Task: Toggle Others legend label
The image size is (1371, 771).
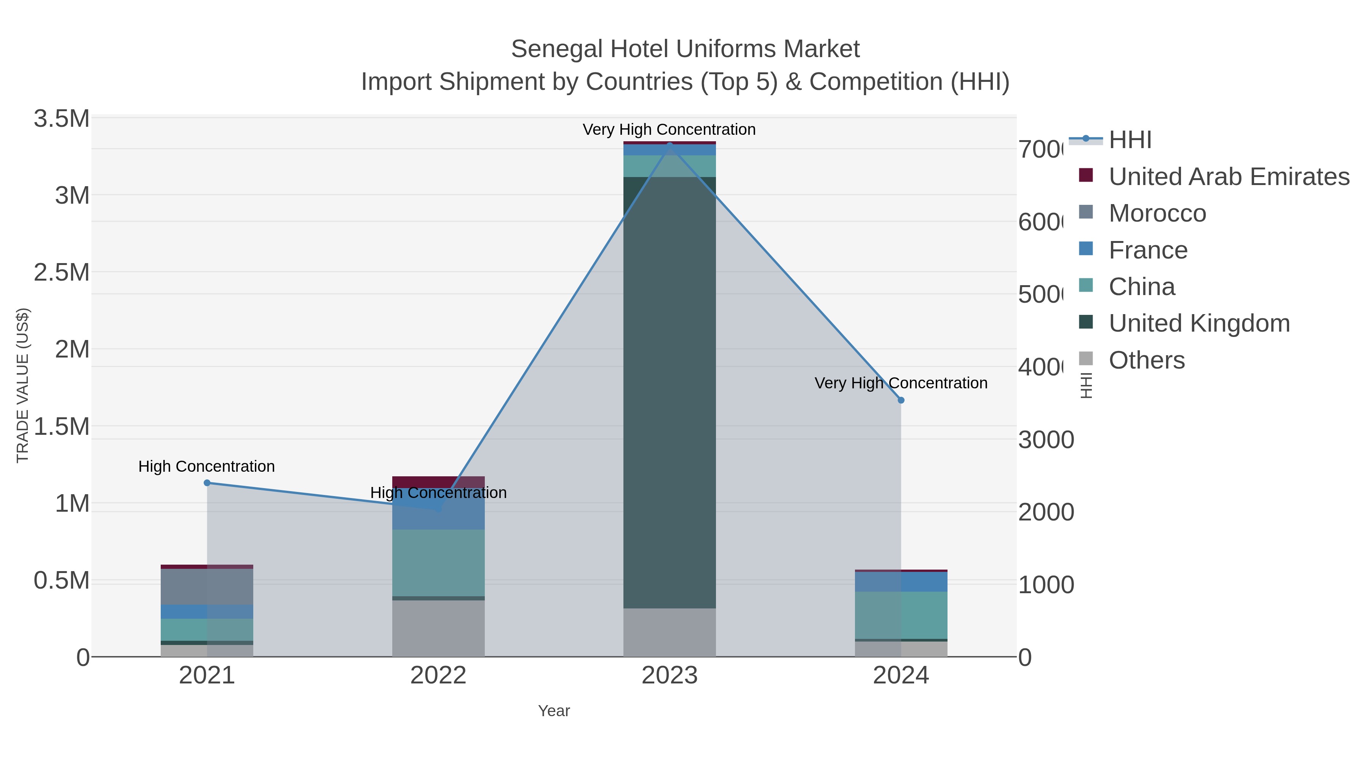Action: [1146, 360]
